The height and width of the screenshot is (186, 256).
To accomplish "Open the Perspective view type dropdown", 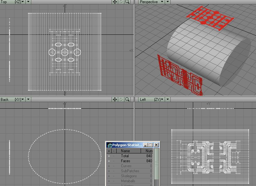I will 162,2.
